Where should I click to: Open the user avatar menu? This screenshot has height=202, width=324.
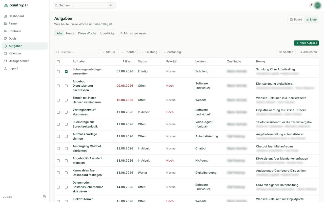pyautogui.click(x=317, y=5)
